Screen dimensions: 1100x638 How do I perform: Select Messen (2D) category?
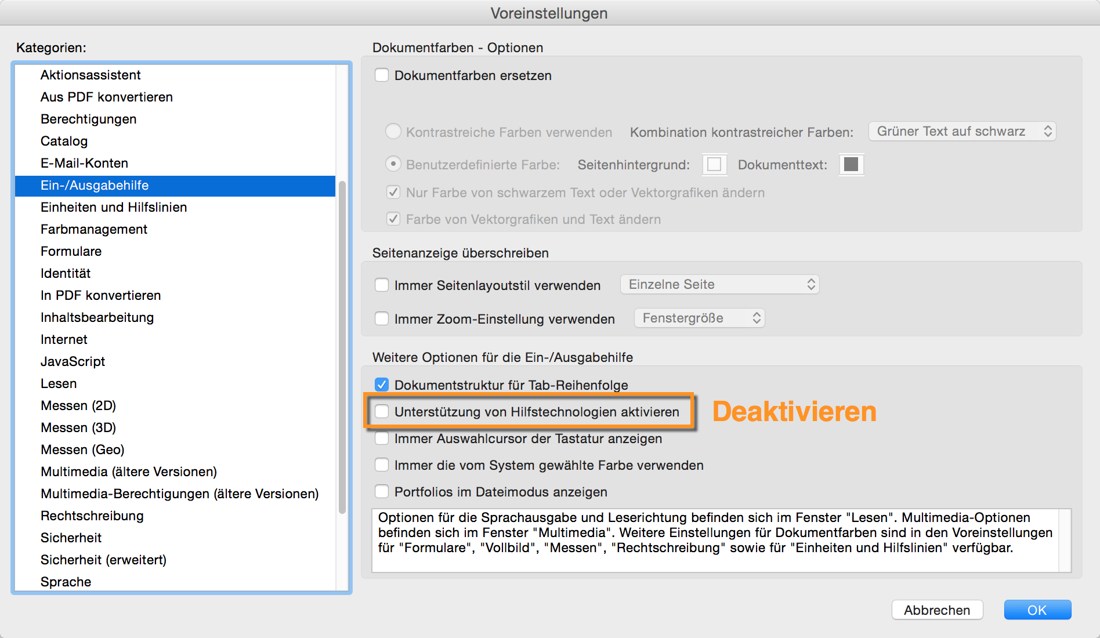pyautogui.click(x=175, y=405)
